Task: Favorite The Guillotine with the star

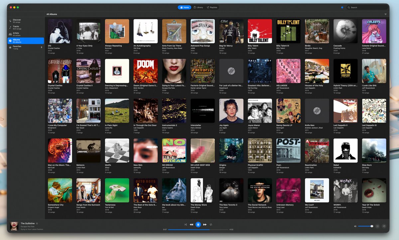Action: tap(37, 223)
